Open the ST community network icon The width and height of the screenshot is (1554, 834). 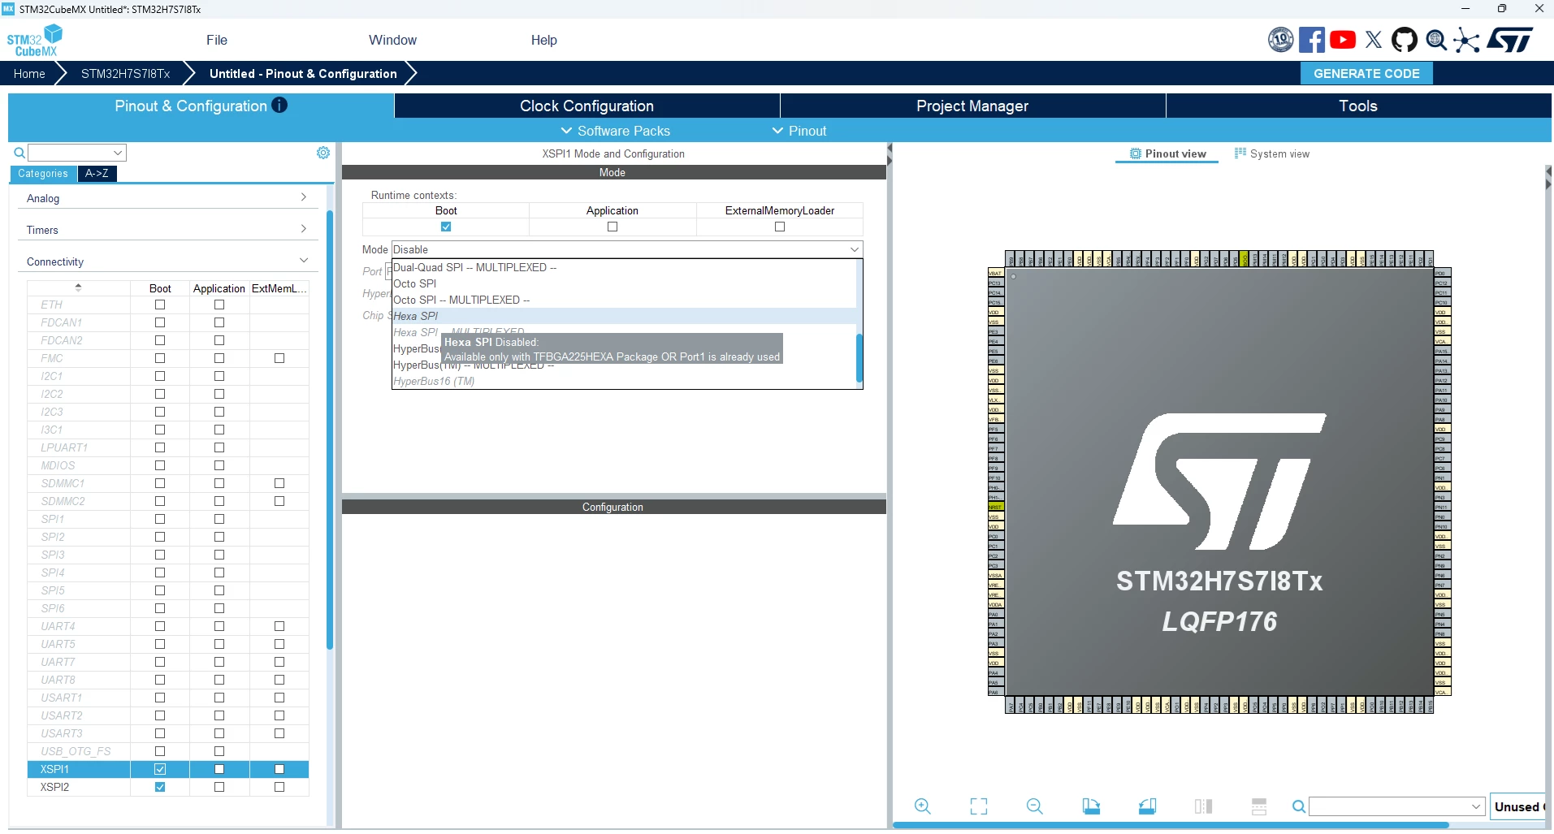(1467, 40)
